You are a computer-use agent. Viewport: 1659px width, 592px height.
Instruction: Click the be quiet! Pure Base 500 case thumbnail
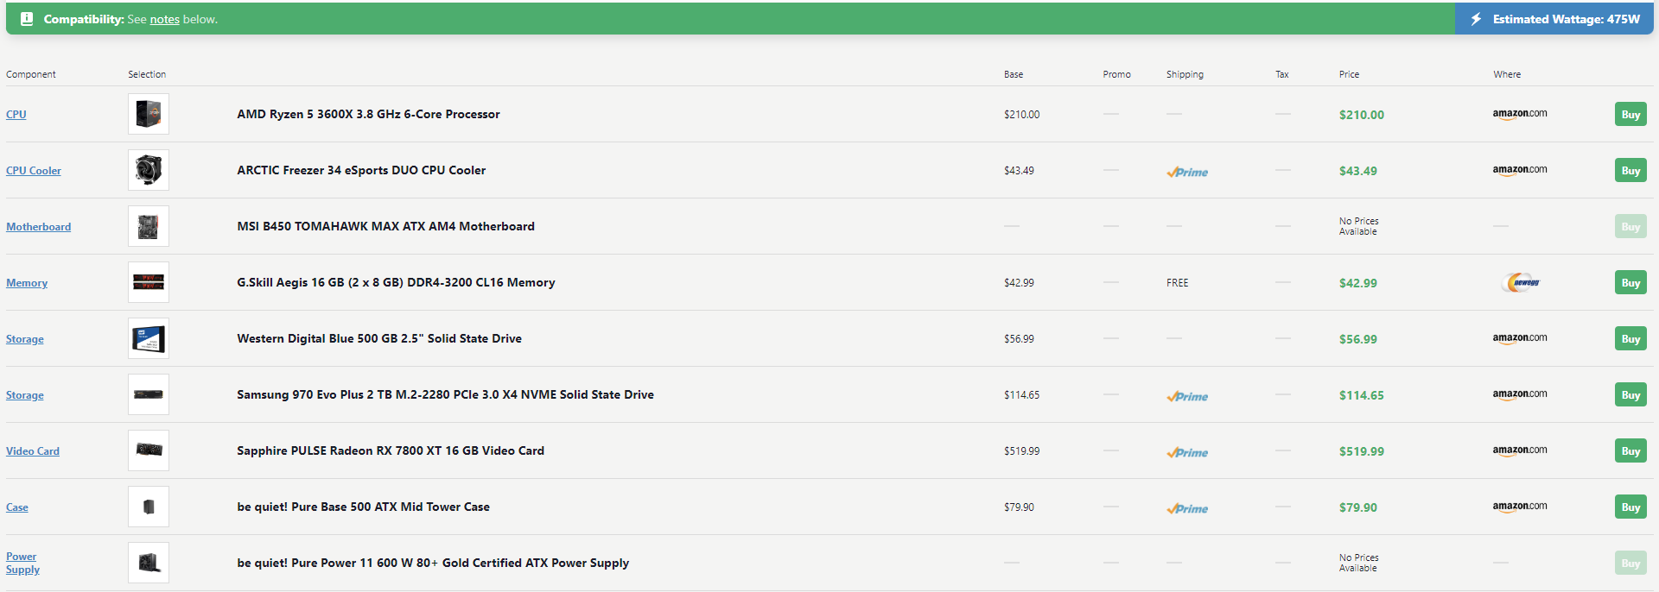pos(149,507)
